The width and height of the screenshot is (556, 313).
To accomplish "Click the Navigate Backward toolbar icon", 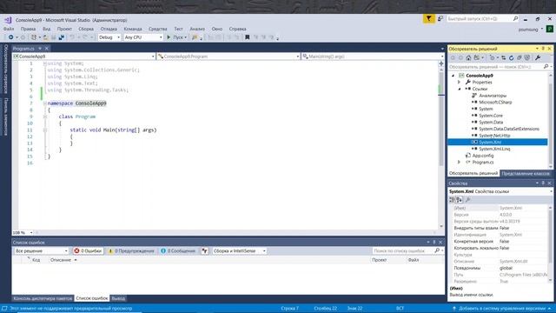I will click(x=11, y=37).
